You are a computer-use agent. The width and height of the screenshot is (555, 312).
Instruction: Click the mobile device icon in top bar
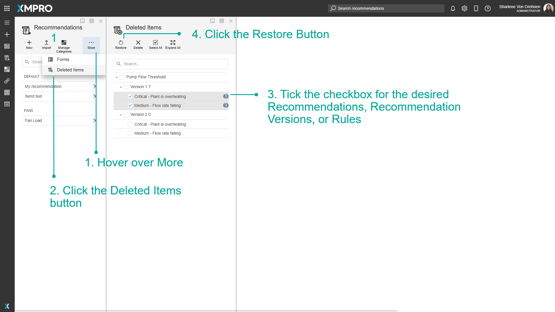[476, 8]
